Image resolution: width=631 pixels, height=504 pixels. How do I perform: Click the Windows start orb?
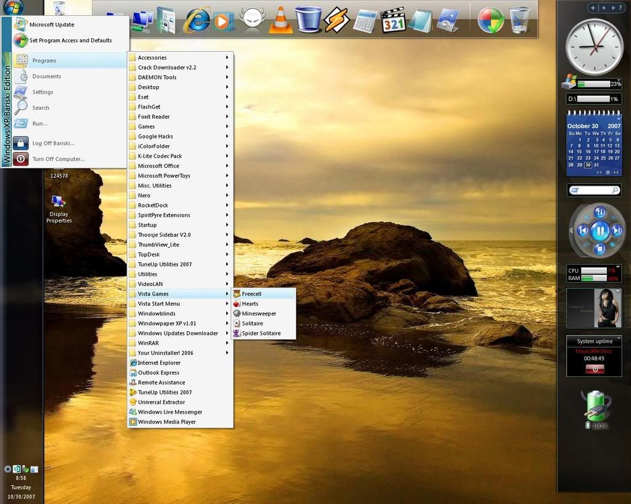coord(14,7)
